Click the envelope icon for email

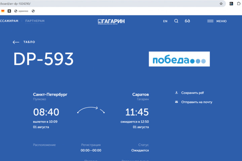(x=176, y=102)
